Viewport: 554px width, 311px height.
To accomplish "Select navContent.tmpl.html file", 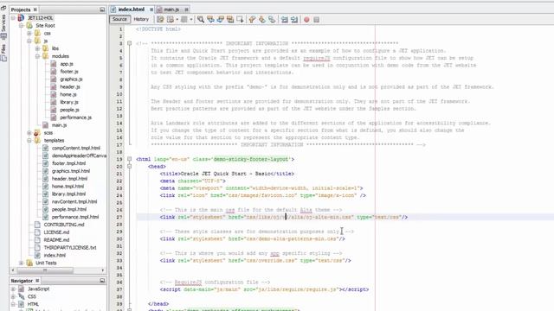I will (74, 201).
